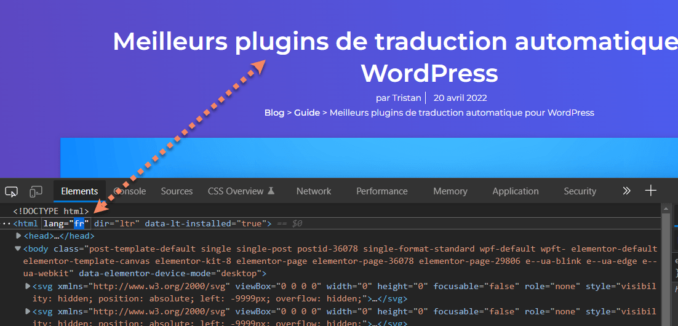The height and width of the screenshot is (326, 678).
Task: Click the == $0 marker text
Action: 289,224
